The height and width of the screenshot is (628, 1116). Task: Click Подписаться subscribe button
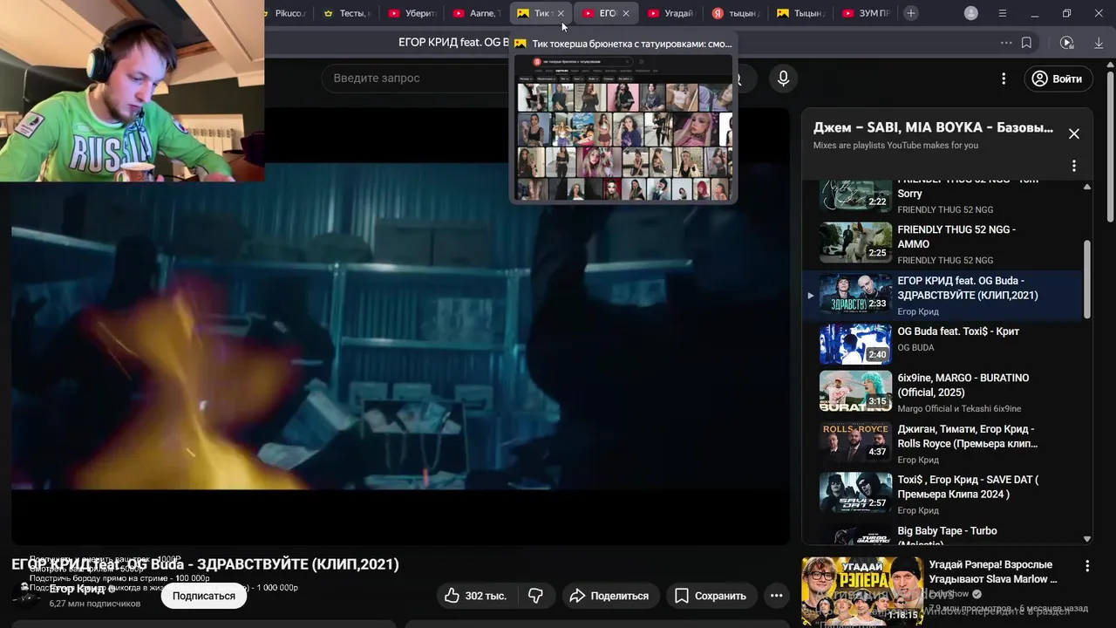coord(204,596)
